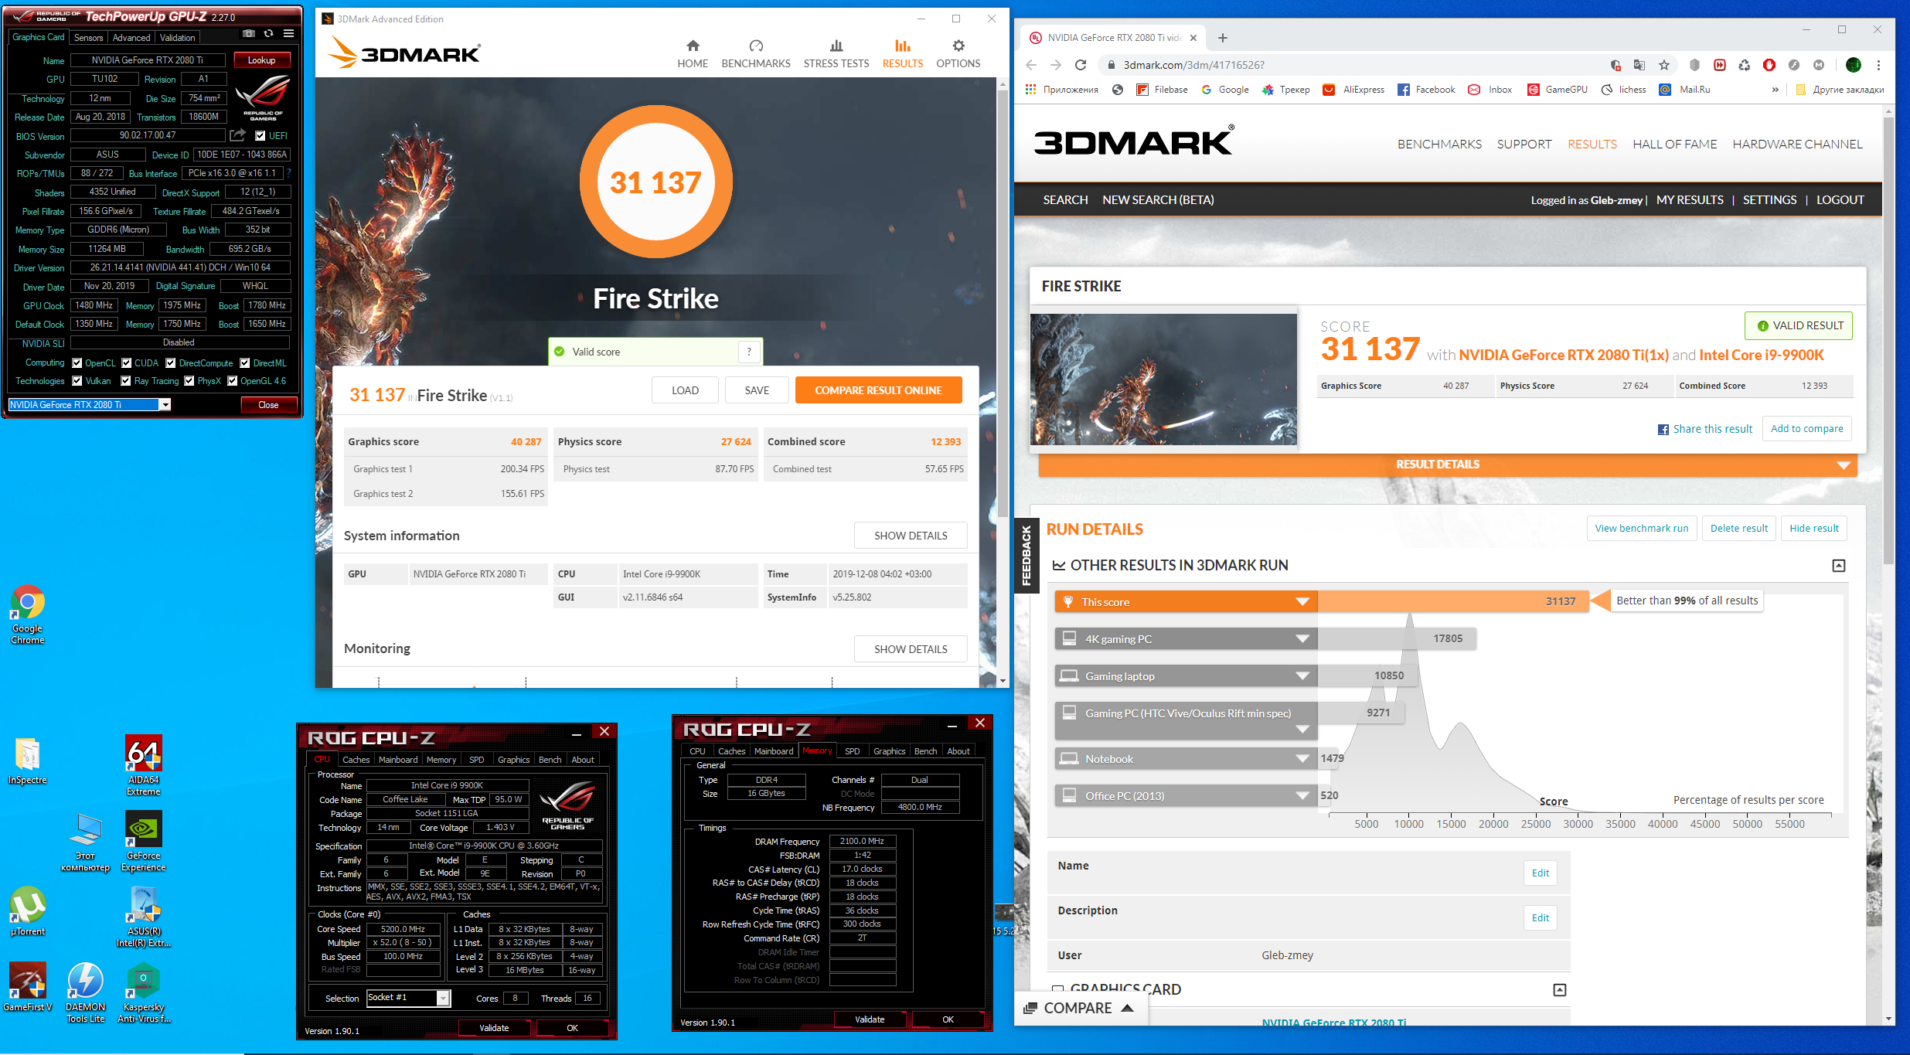Open the GPU selection dropdown in GPU-Z
Viewport: 1910px width, 1055px height.
pyautogui.click(x=165, y=405)
